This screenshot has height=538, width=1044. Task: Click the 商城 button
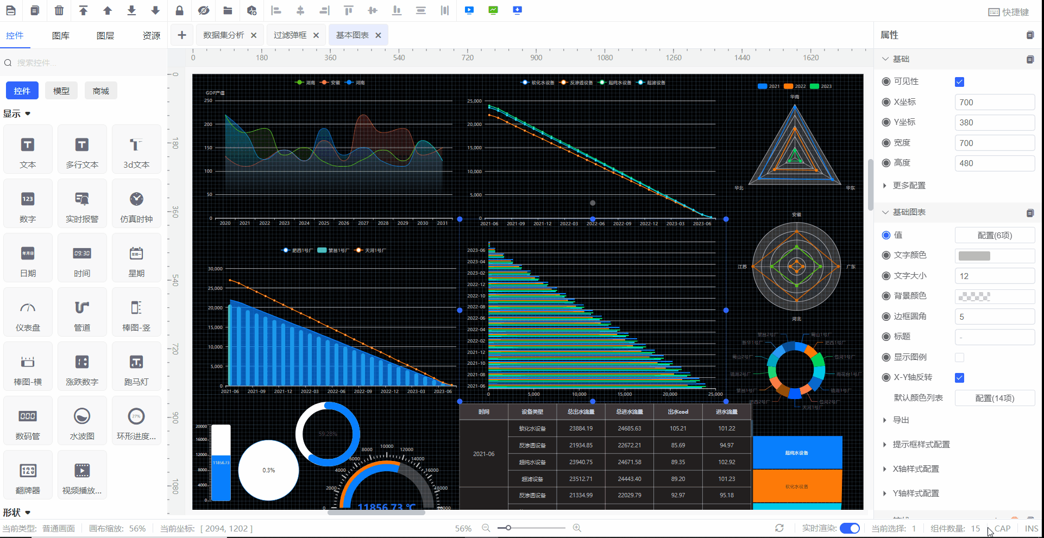(101, 91)
